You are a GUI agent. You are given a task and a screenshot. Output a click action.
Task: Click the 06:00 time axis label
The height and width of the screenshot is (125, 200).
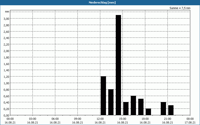pos(55,119)
